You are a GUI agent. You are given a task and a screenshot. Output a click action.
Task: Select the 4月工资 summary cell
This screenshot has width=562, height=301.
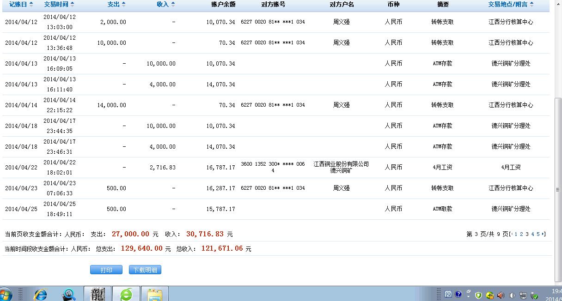(x=442, y=168)
